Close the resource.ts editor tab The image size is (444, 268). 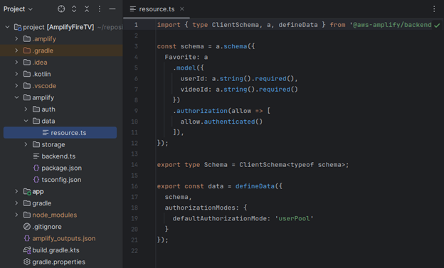pos(182,9)
